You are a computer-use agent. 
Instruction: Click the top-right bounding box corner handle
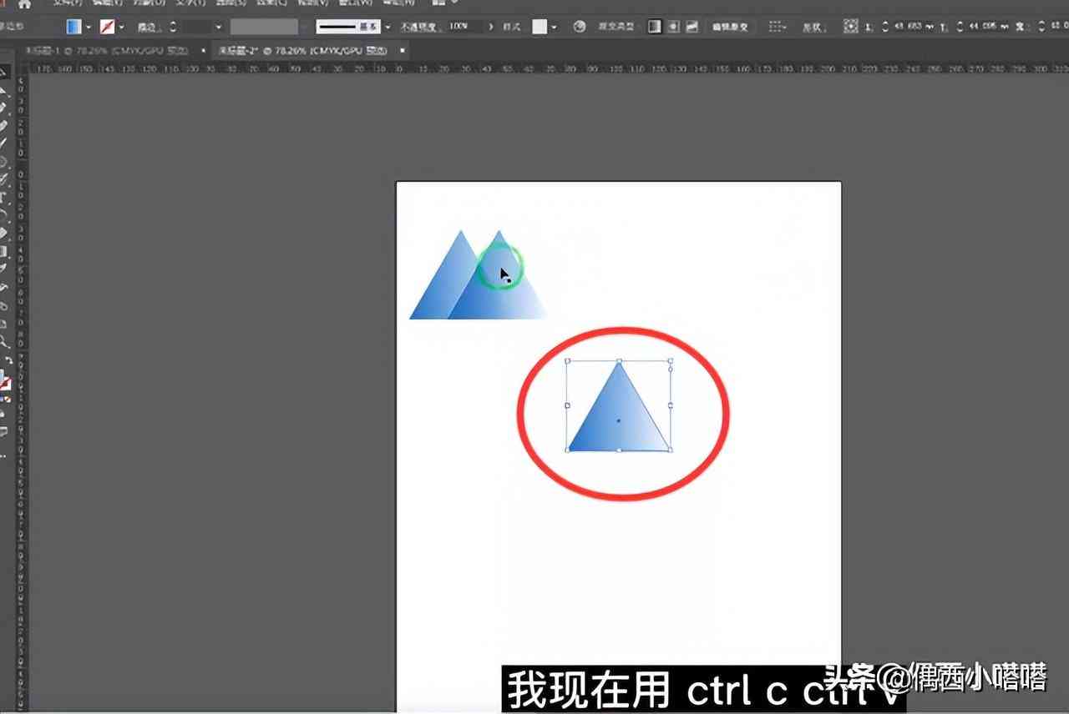[671, 361]
